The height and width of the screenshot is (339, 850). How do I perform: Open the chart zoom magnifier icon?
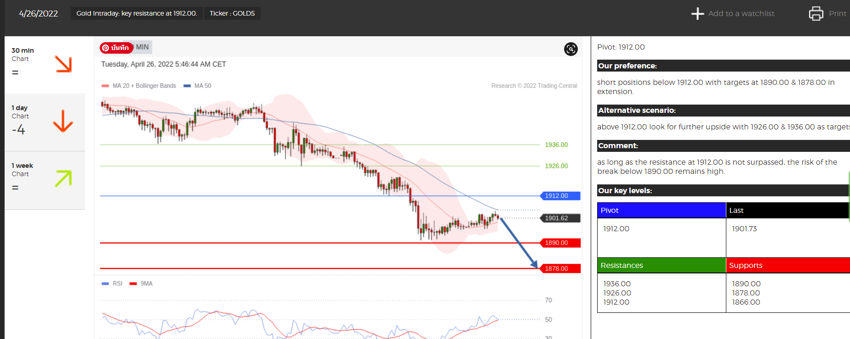tap(570, 49)
